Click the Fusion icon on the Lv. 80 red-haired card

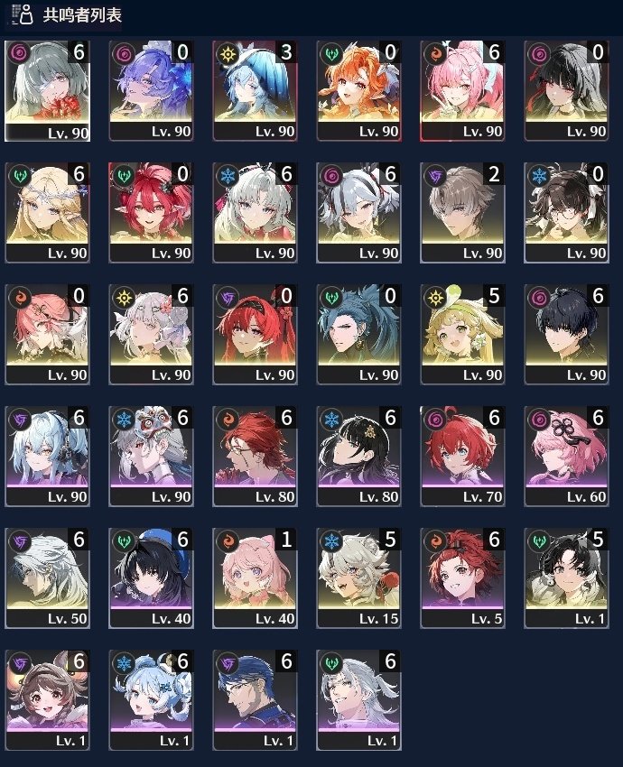click(228, 420)
